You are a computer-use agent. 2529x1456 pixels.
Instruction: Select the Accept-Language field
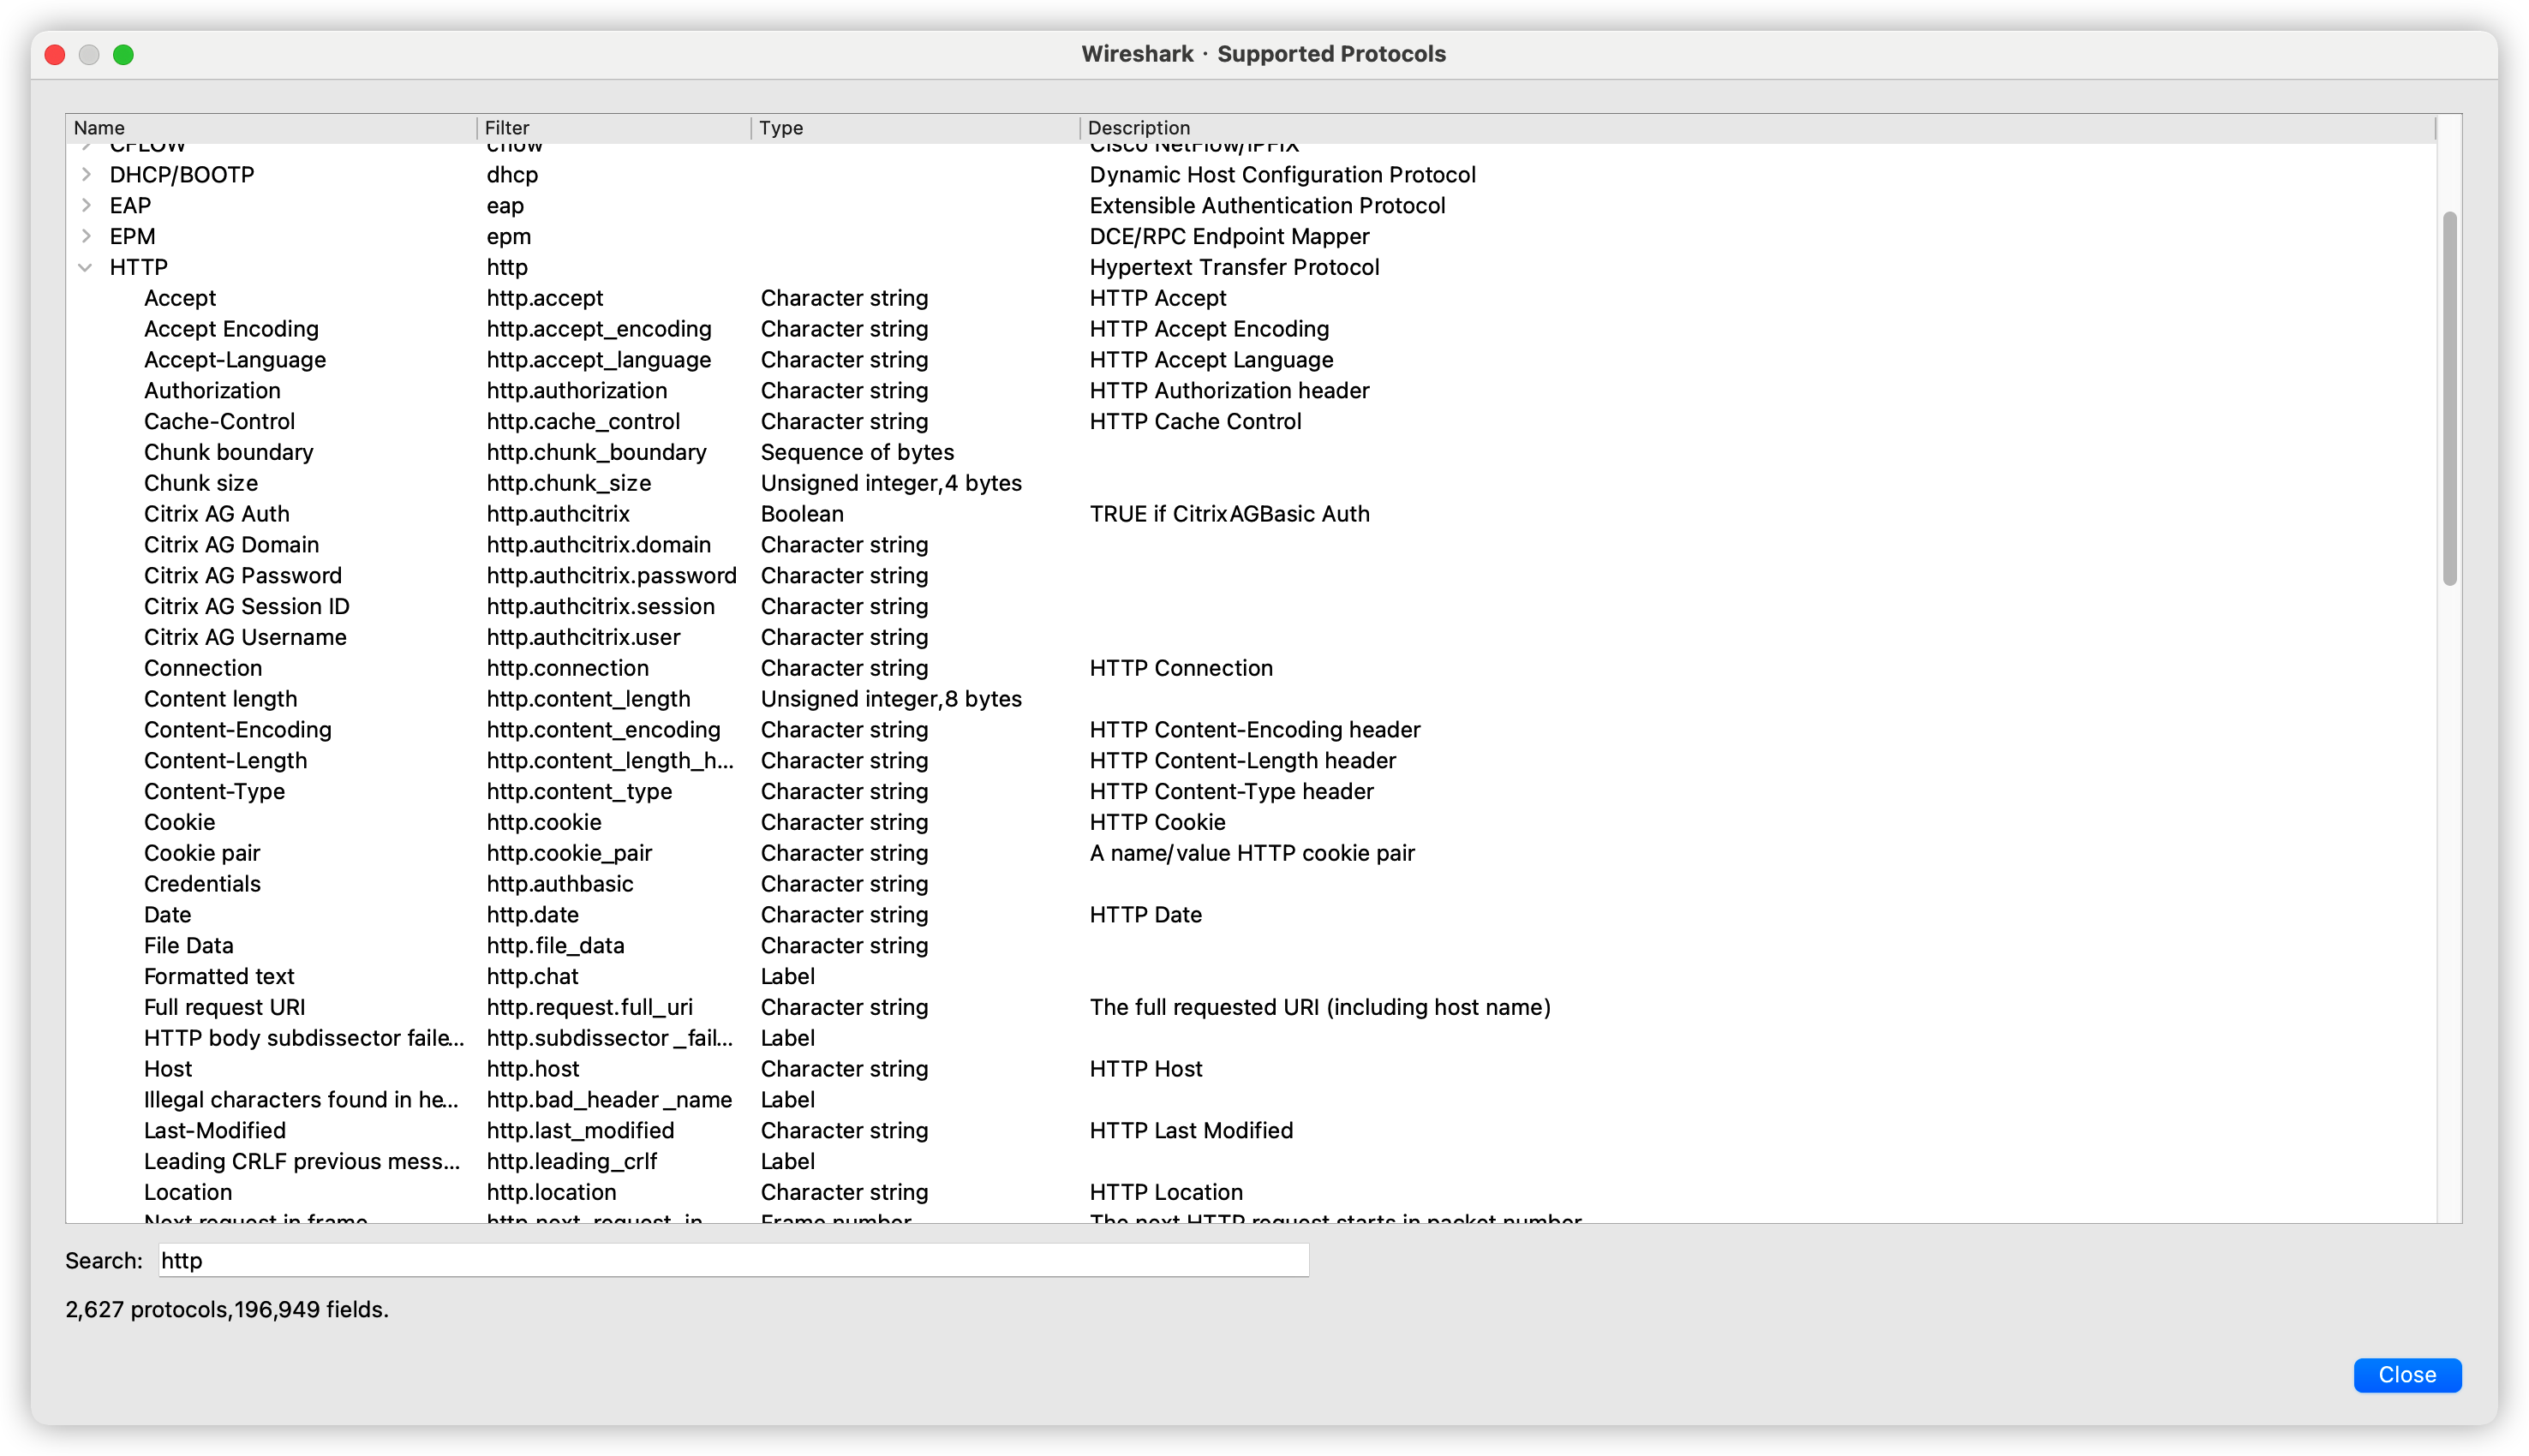[x=1250, y=360]
